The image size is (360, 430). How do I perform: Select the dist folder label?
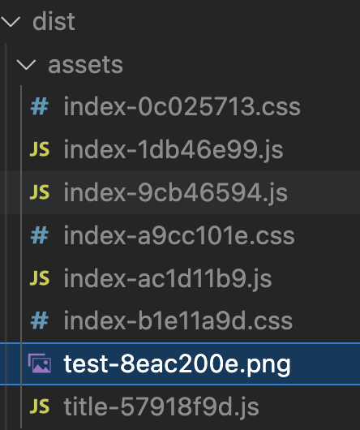click(x=54, y=21)
